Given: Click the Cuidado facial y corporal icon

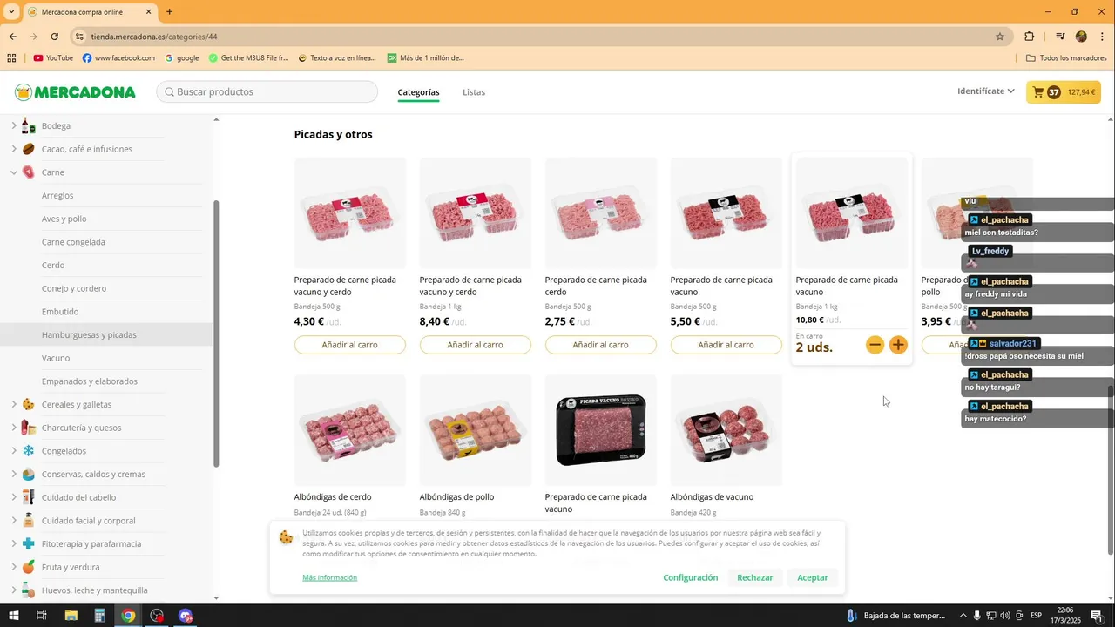Looking at the screenshot, I should [x=29, y=521].
